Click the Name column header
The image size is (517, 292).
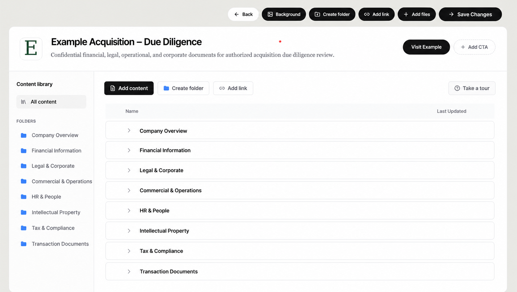coord(132,111)
